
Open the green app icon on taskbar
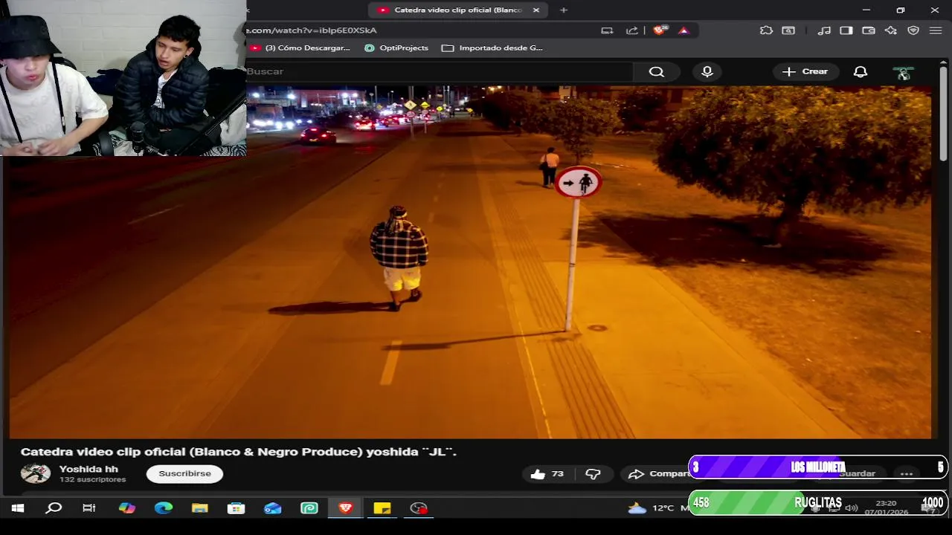pyautogui.click(x=309, y=508)
